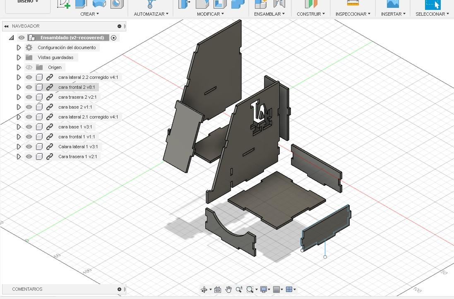Open the Display Settings dropdown arrow
Viewport: 454px width, 299px height.
pyautogui.click(x=269, y=290)
